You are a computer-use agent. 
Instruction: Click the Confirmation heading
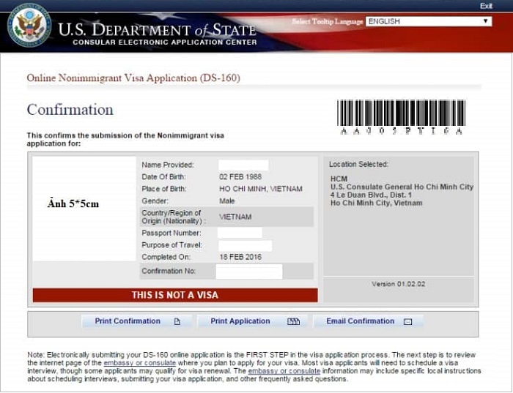[x=70, y=110]
